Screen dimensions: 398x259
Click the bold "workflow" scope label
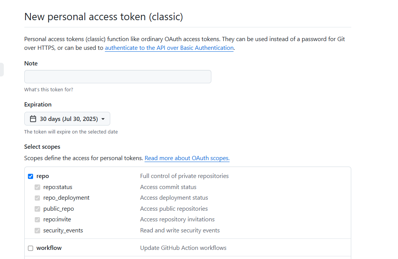49,248
